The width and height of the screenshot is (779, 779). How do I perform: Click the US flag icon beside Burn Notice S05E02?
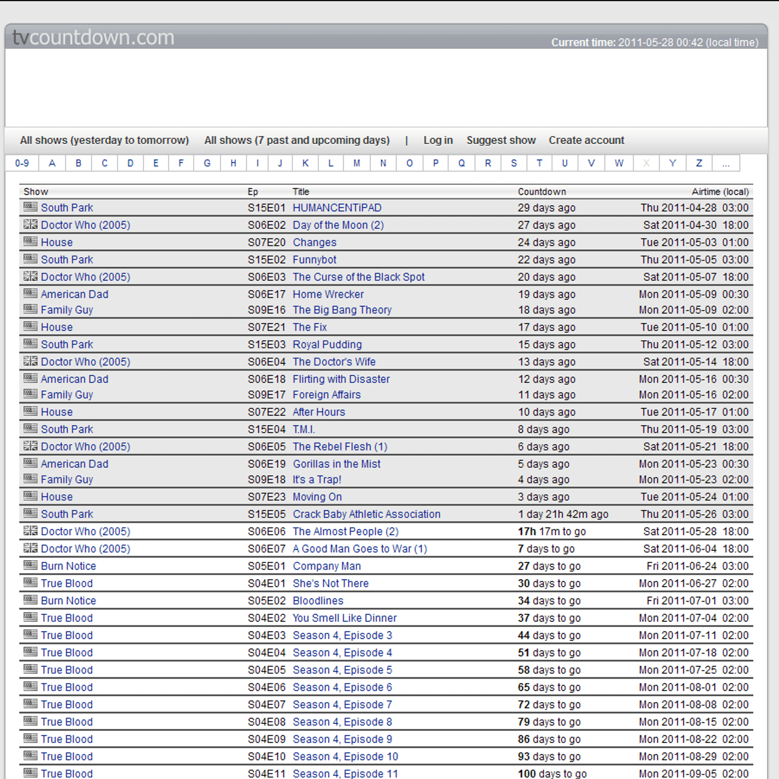[30, 599]
